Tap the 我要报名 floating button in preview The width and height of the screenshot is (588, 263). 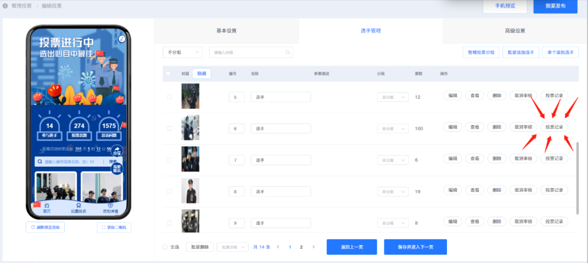(117, 168)
